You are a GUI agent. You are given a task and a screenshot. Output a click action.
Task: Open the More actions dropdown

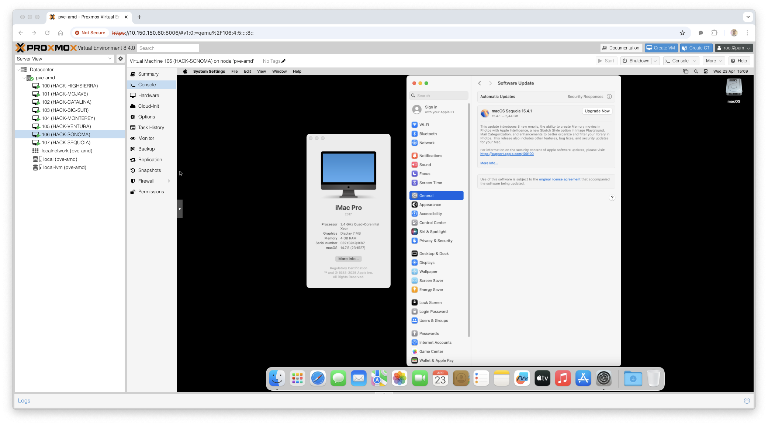(x=714, y=61)
